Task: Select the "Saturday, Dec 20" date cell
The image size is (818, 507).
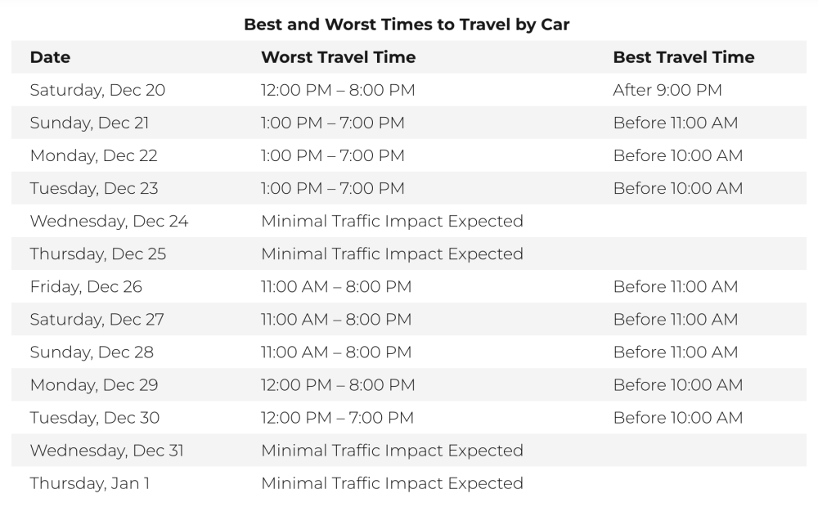Action: (97, 90)
